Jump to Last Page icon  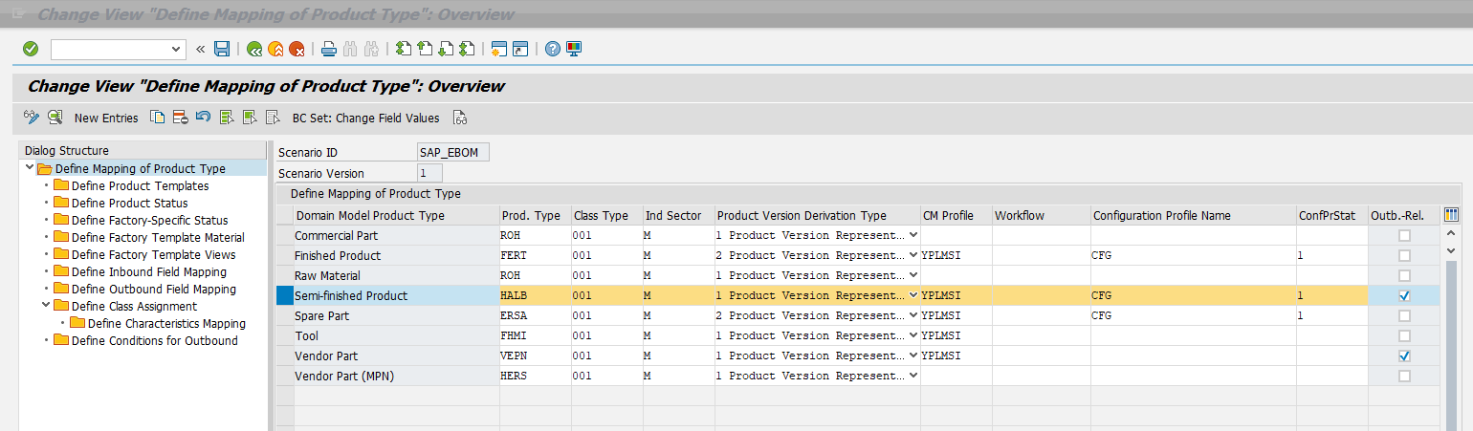[x=467, y=49]
